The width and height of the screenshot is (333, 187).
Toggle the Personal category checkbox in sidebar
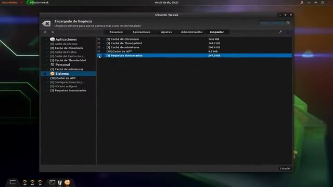[x=45, y=64]
